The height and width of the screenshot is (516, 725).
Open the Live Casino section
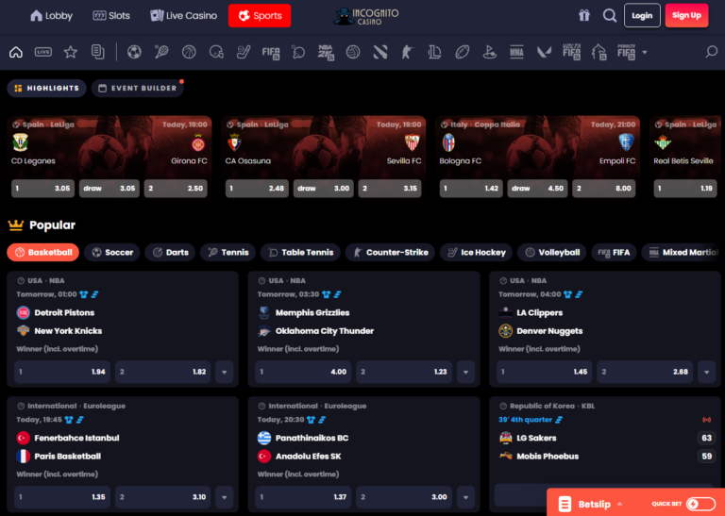point(183,16)
